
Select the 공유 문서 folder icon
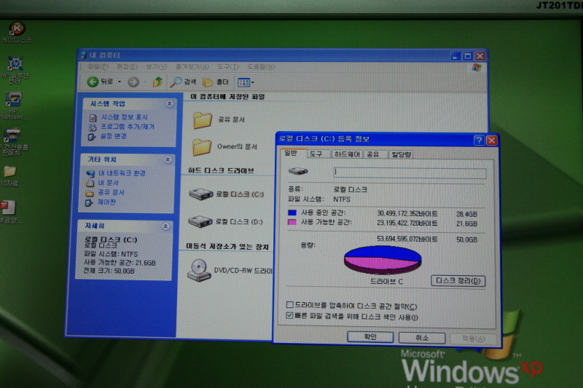point(203,120)
